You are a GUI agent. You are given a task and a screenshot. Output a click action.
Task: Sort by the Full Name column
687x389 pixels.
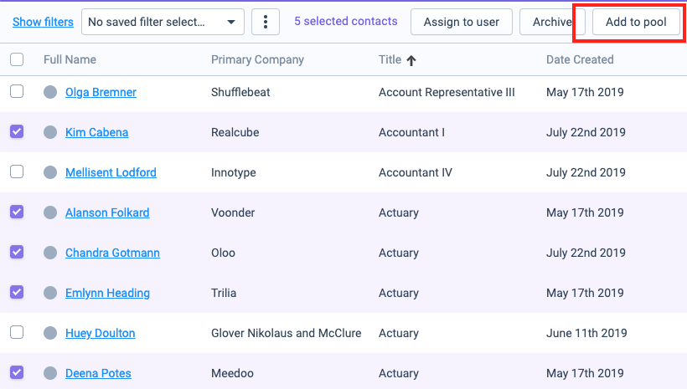pos(70,59)
